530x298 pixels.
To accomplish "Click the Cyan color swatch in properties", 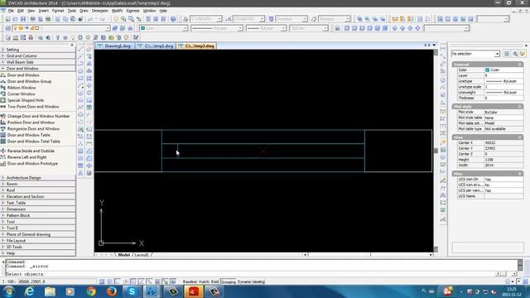I will (x=487, y=70).
